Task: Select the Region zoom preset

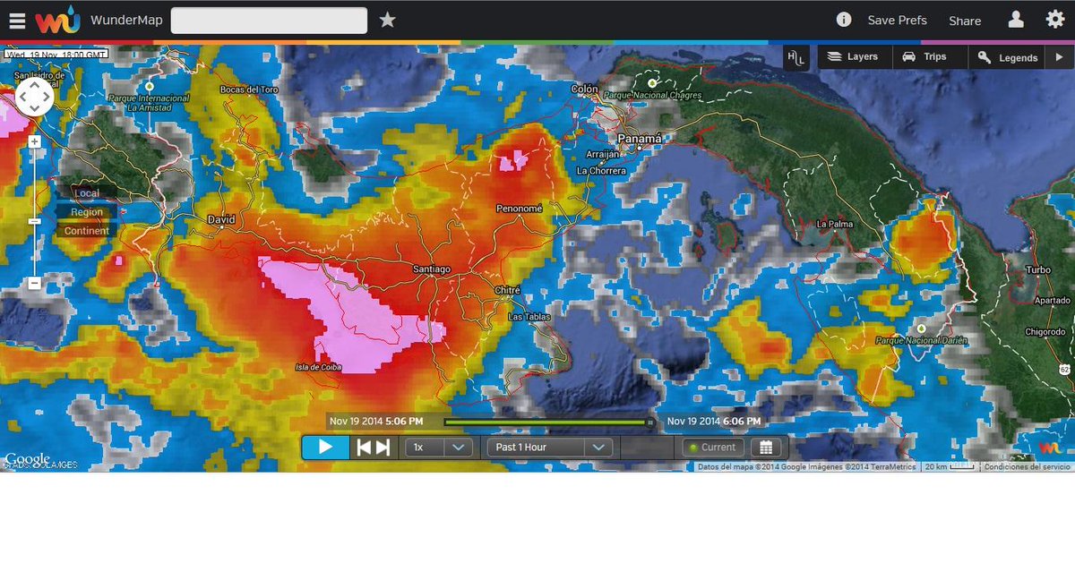Action: pos(86,211)
